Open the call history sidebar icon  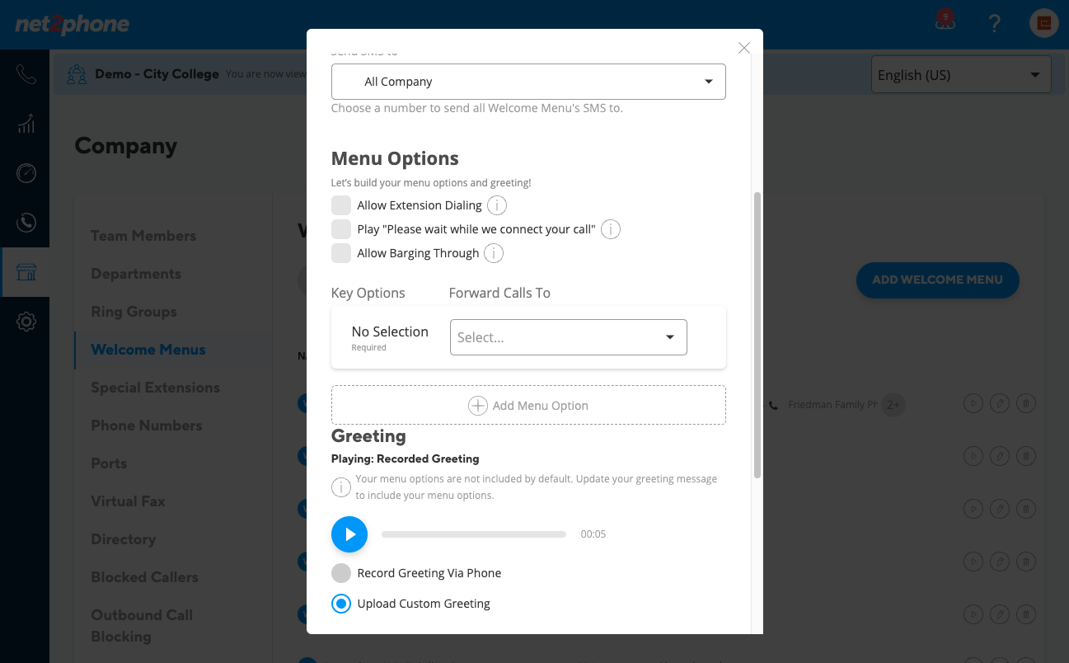coord(26,222)
